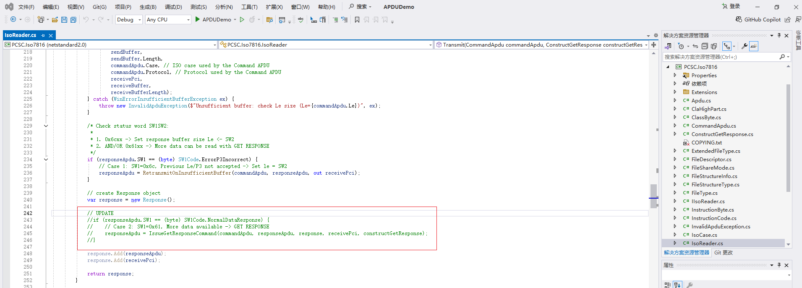Click the Save All double-disk icon
This screenshot has height=288, width=802.
tap(73, 20)
